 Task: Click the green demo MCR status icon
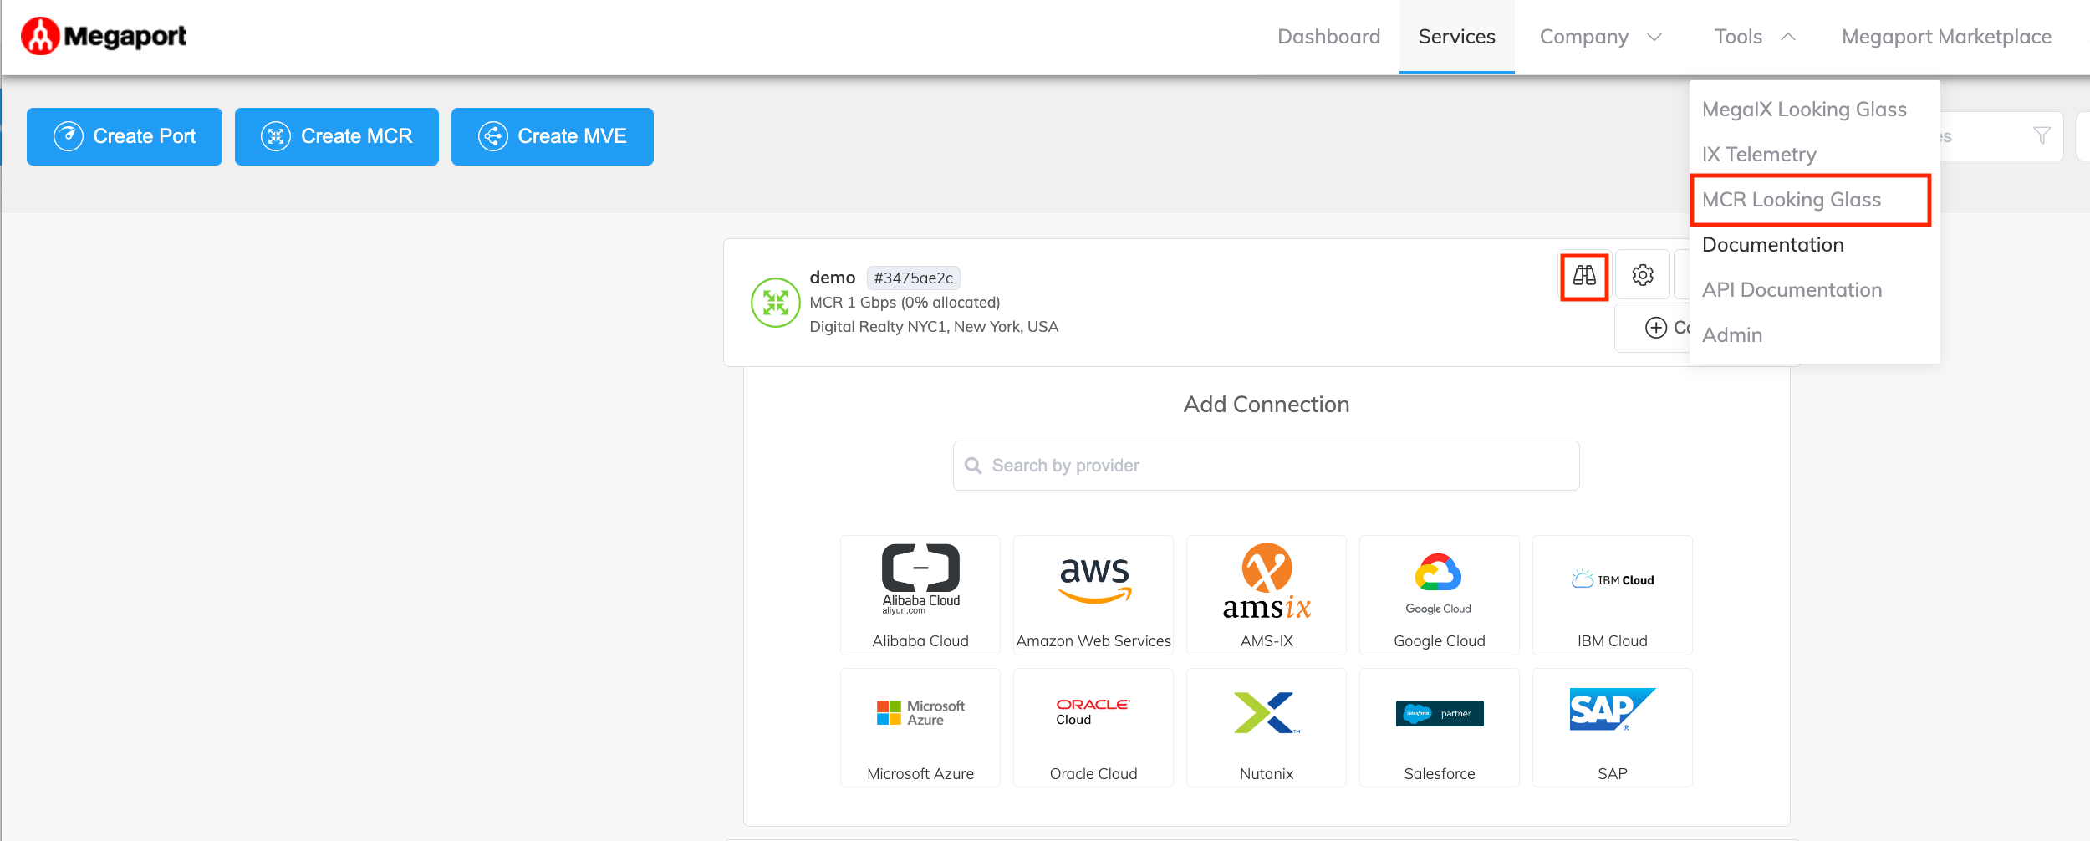click(775, 303)
